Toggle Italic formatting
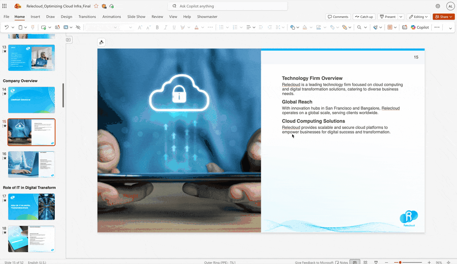The width and height of the screenshot is (457, 264). 166,27
